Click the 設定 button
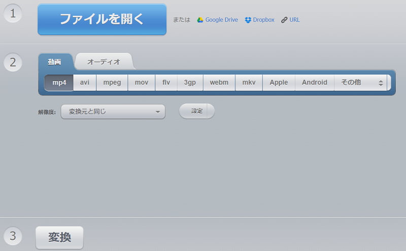 tap(197, 111)
